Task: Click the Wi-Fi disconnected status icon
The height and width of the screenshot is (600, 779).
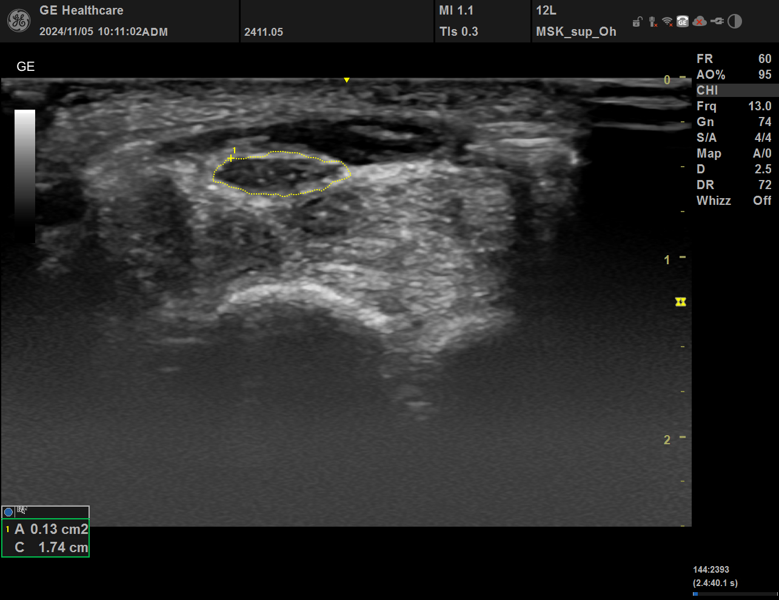Action: pyautogui.click(x=667, y=22)
